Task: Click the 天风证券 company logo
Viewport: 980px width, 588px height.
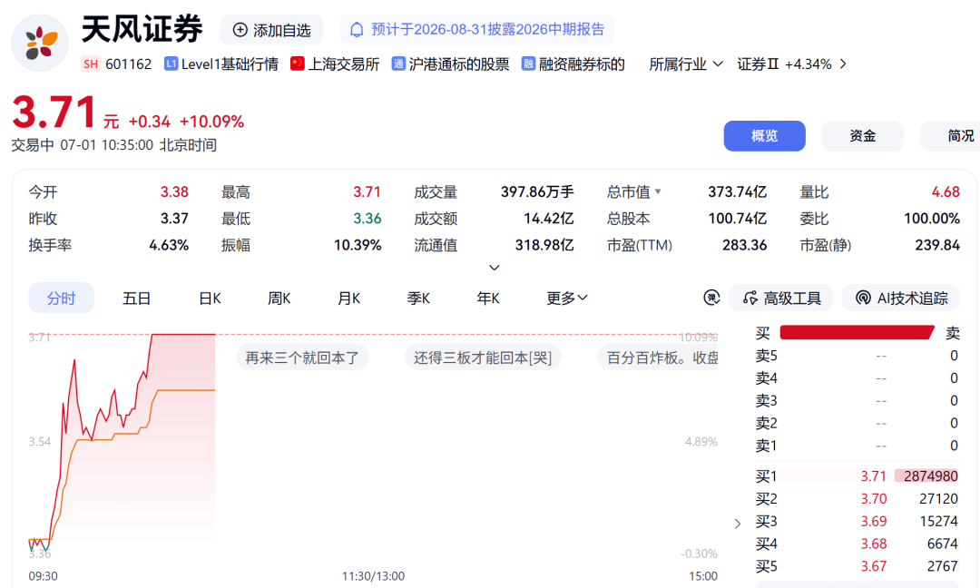Action: (40, 44)
